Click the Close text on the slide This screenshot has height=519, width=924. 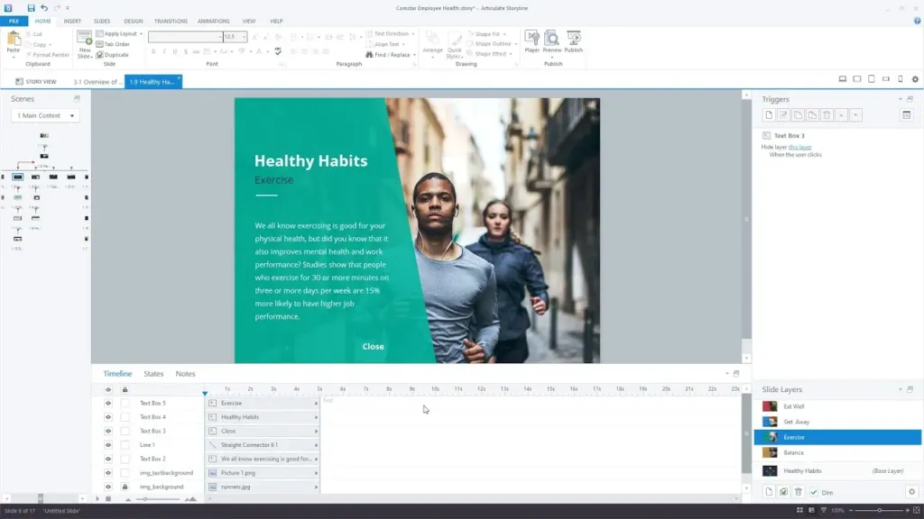[373, 347]
